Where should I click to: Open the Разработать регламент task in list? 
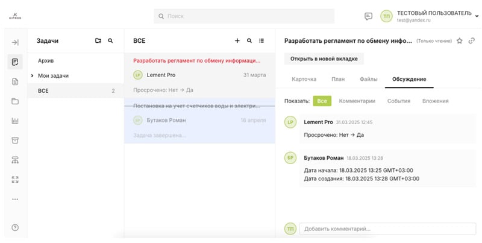click(x=199, y=75)
